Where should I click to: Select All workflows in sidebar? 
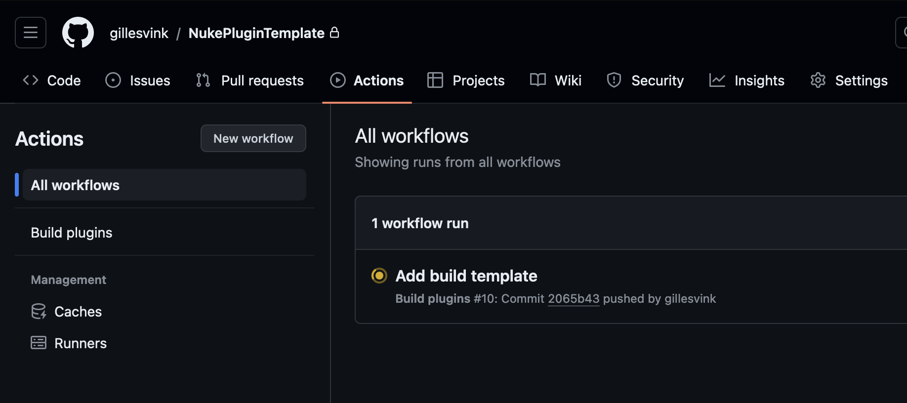pyautogui.click(x=165, y=185)
